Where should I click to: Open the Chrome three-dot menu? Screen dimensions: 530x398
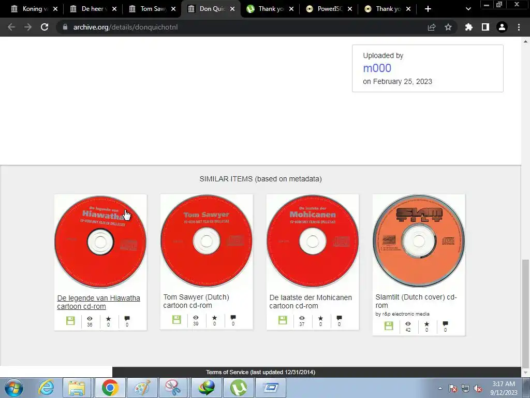(x=519, y=27)
